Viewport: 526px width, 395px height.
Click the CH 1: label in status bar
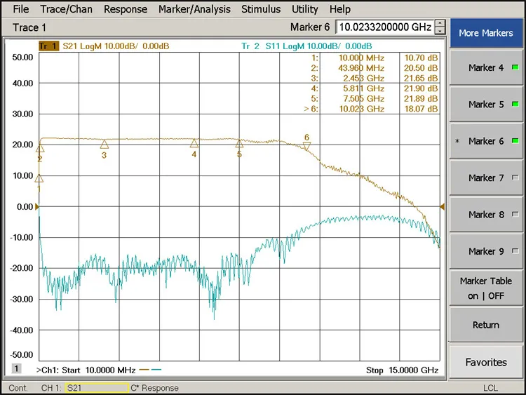coord(51,388)
